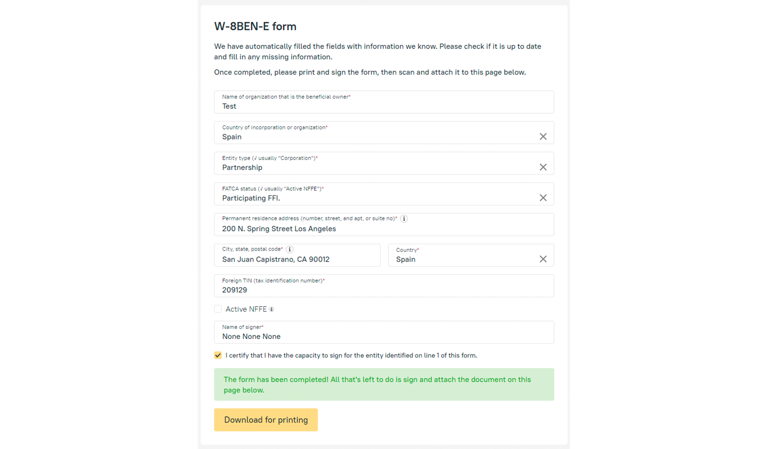Clear the Entity type selection
This screenshot has height=449, width=758.
tap(543, 167)
